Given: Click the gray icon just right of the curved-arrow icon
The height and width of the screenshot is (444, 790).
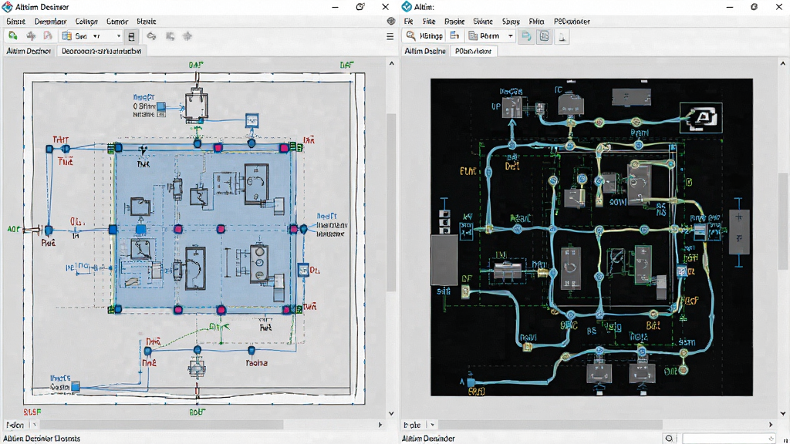Looking at the screenshot, I should point(170,36).
